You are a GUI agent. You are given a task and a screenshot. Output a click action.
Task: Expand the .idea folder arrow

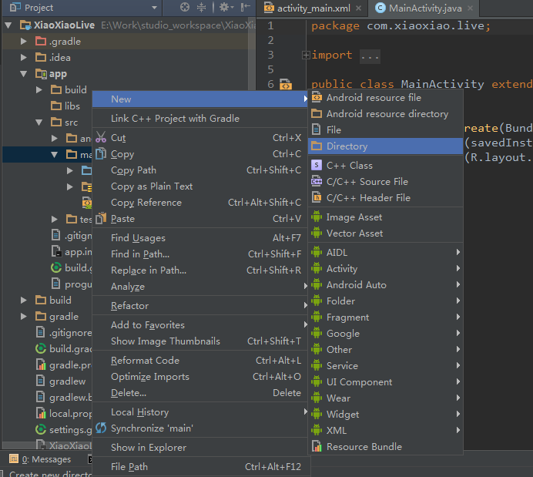pos(23,58)
